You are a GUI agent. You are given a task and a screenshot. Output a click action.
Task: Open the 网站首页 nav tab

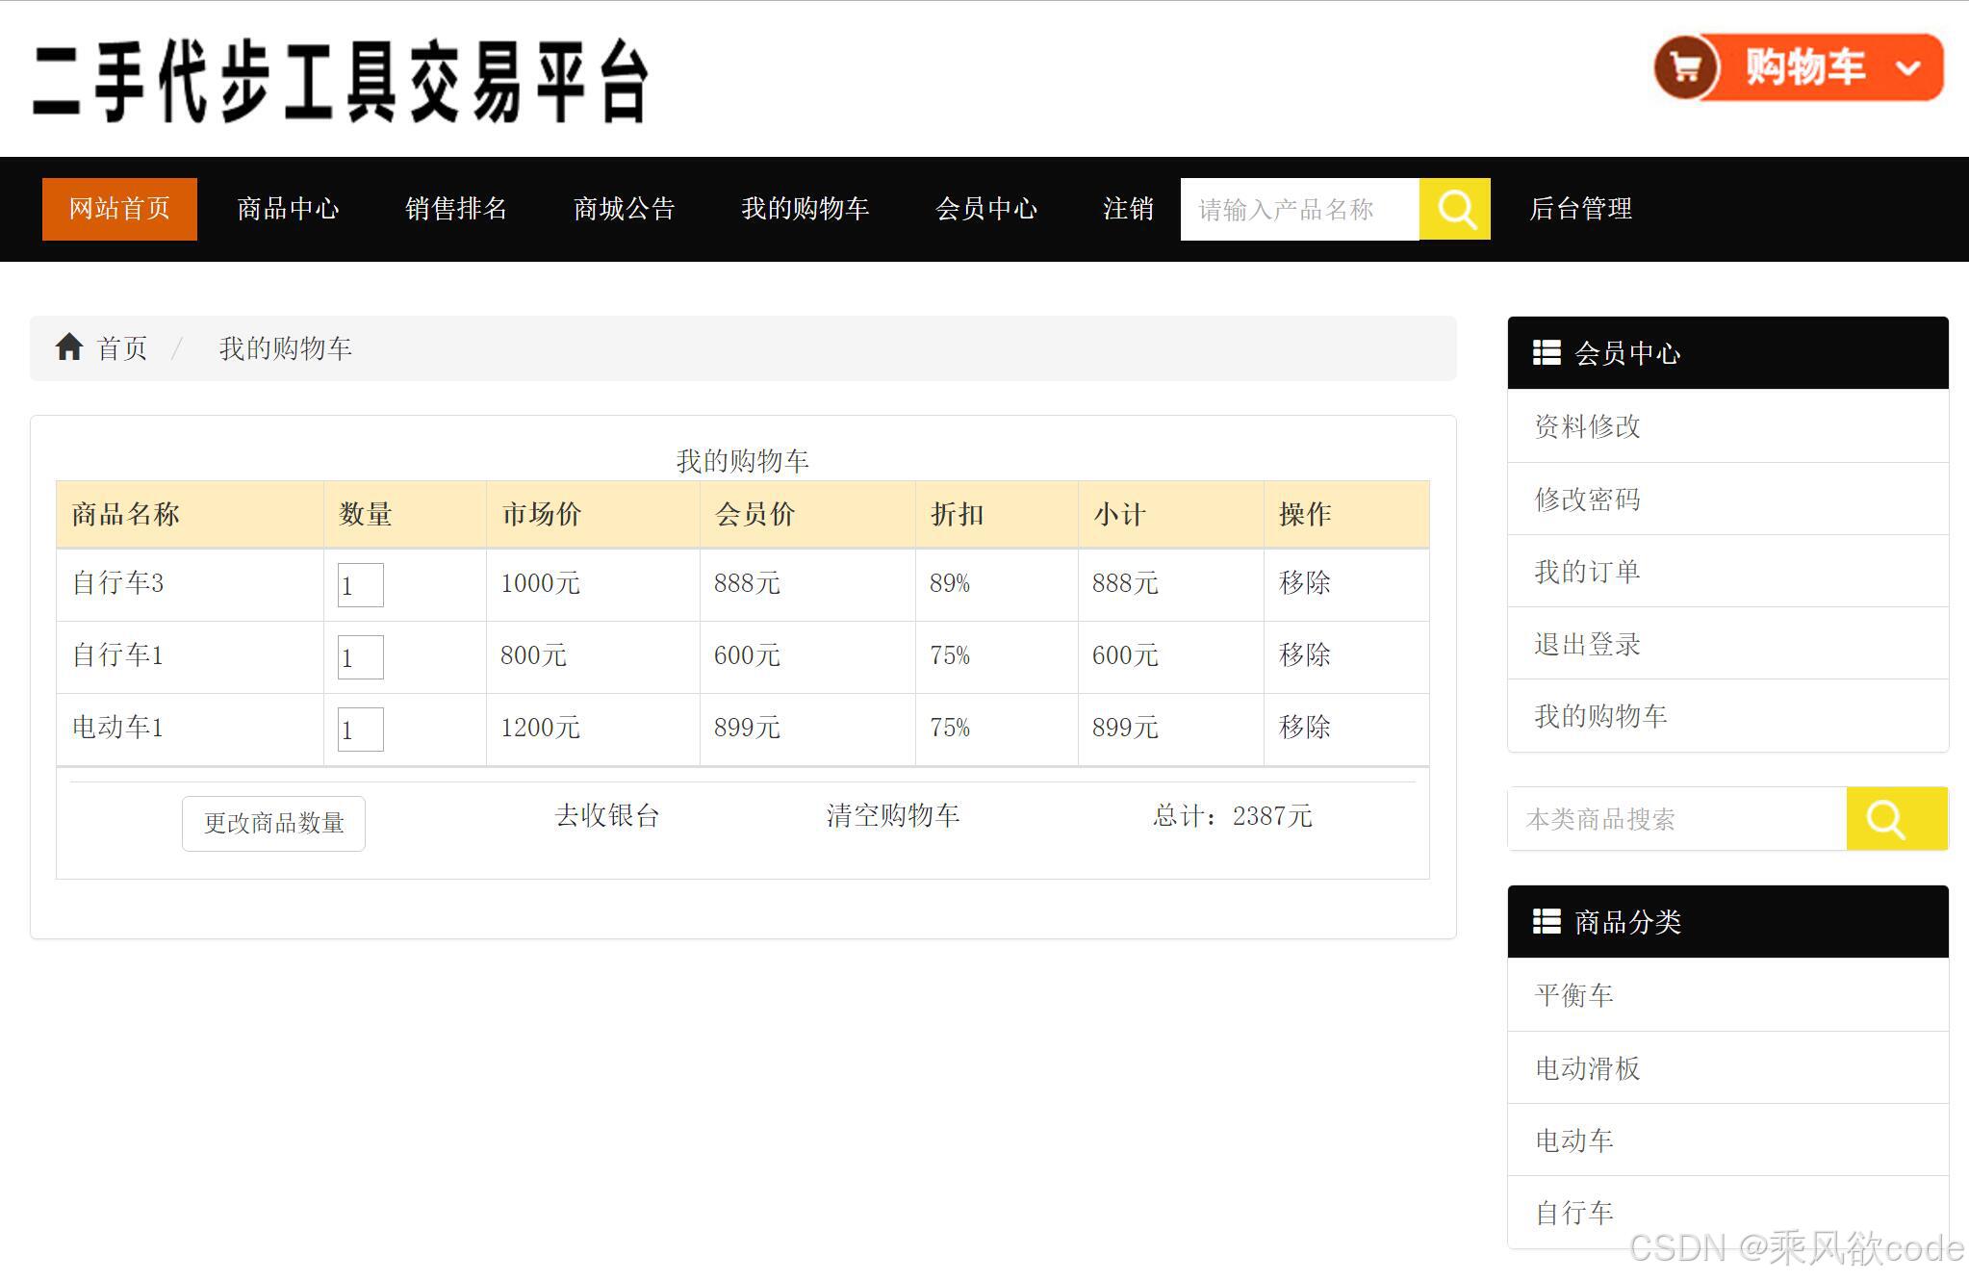(119, 209)
